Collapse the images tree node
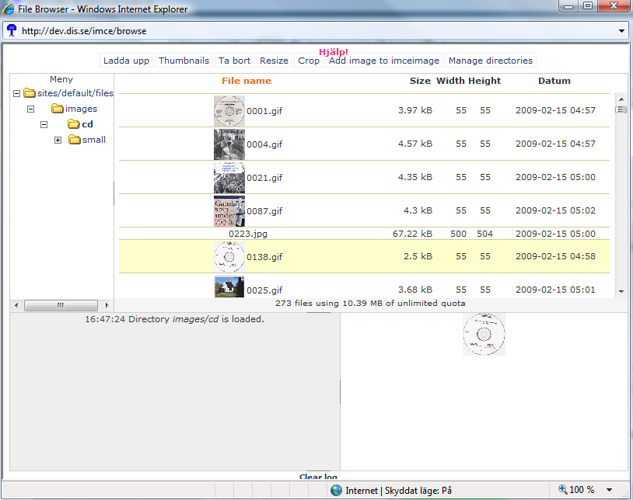The image size is (633, 500). point(30,109)
